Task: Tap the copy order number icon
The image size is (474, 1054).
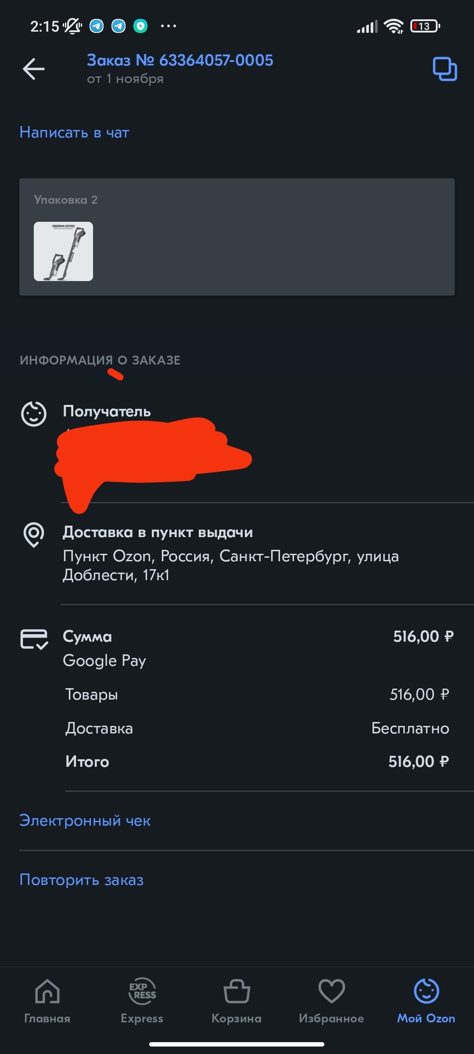Action: point(445,69)
